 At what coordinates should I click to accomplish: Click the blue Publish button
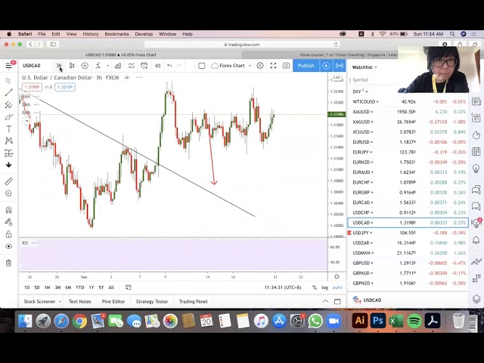(x=306, y=66)
